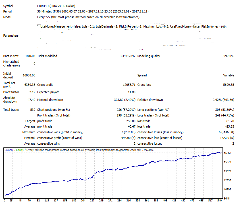
Task: Select the Period row date range text
Action: tap(93, 11)
